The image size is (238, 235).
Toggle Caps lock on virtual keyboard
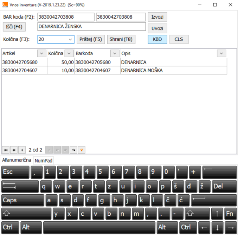click(22, 200)
